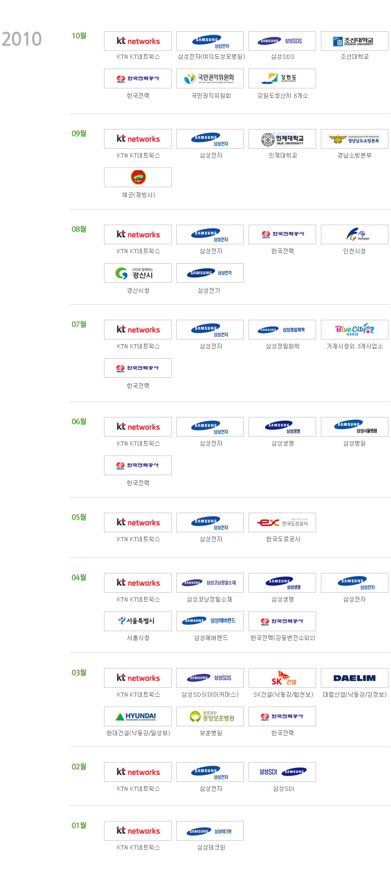The width and height of the screenshot is (391, 875).
Task: Open the Samsung SDS logo in 03월
Action: [x=210, y=678]
